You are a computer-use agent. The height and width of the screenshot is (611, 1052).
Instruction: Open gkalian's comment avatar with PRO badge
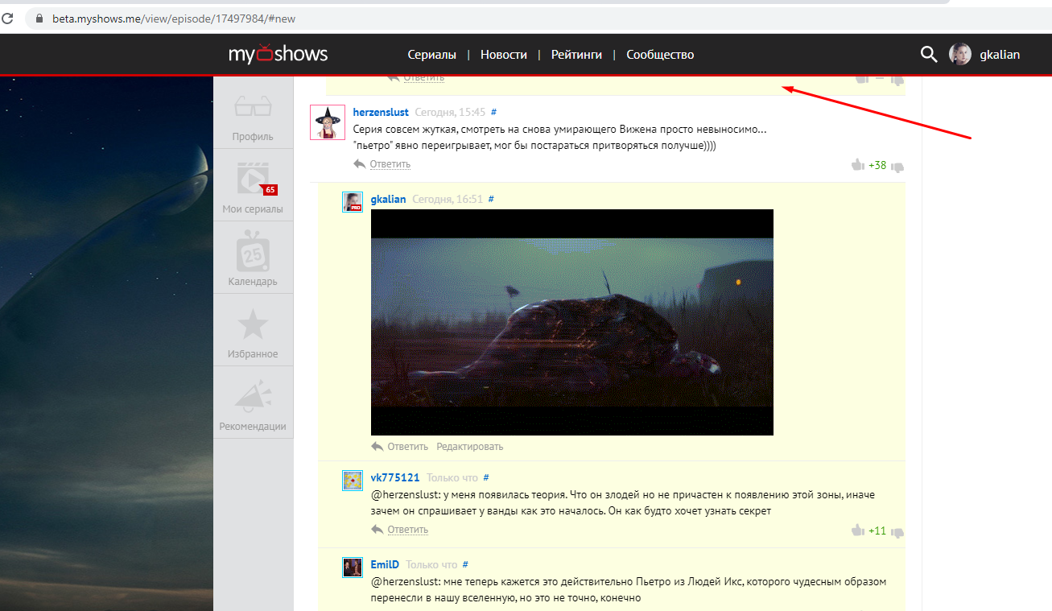point(352,201)
